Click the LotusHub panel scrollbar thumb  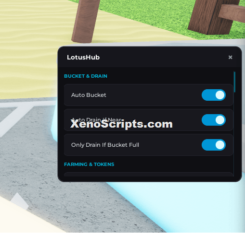coord(234,82)
